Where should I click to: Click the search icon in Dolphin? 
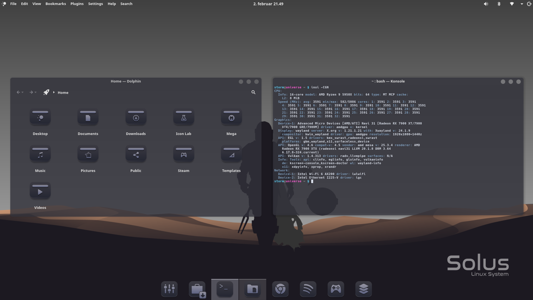coord(253,92)
